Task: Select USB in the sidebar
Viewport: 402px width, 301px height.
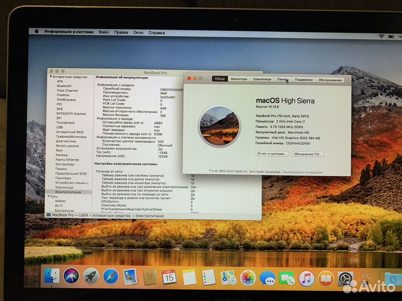Action: tap(59, 127)
